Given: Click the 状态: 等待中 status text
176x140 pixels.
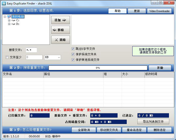Looking at the screenshot, I should [x=53, y=136].
